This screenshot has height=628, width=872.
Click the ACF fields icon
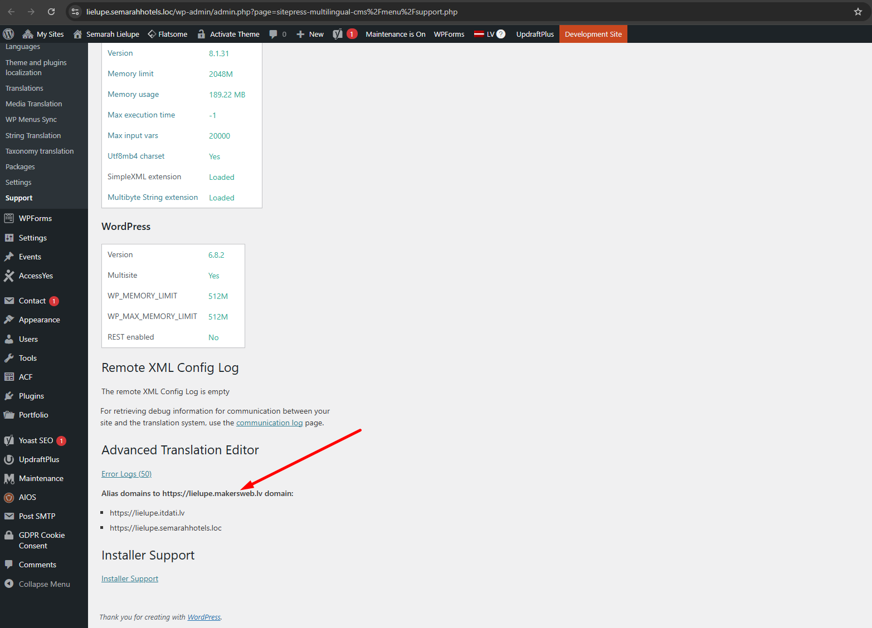(x=9, y=377)
